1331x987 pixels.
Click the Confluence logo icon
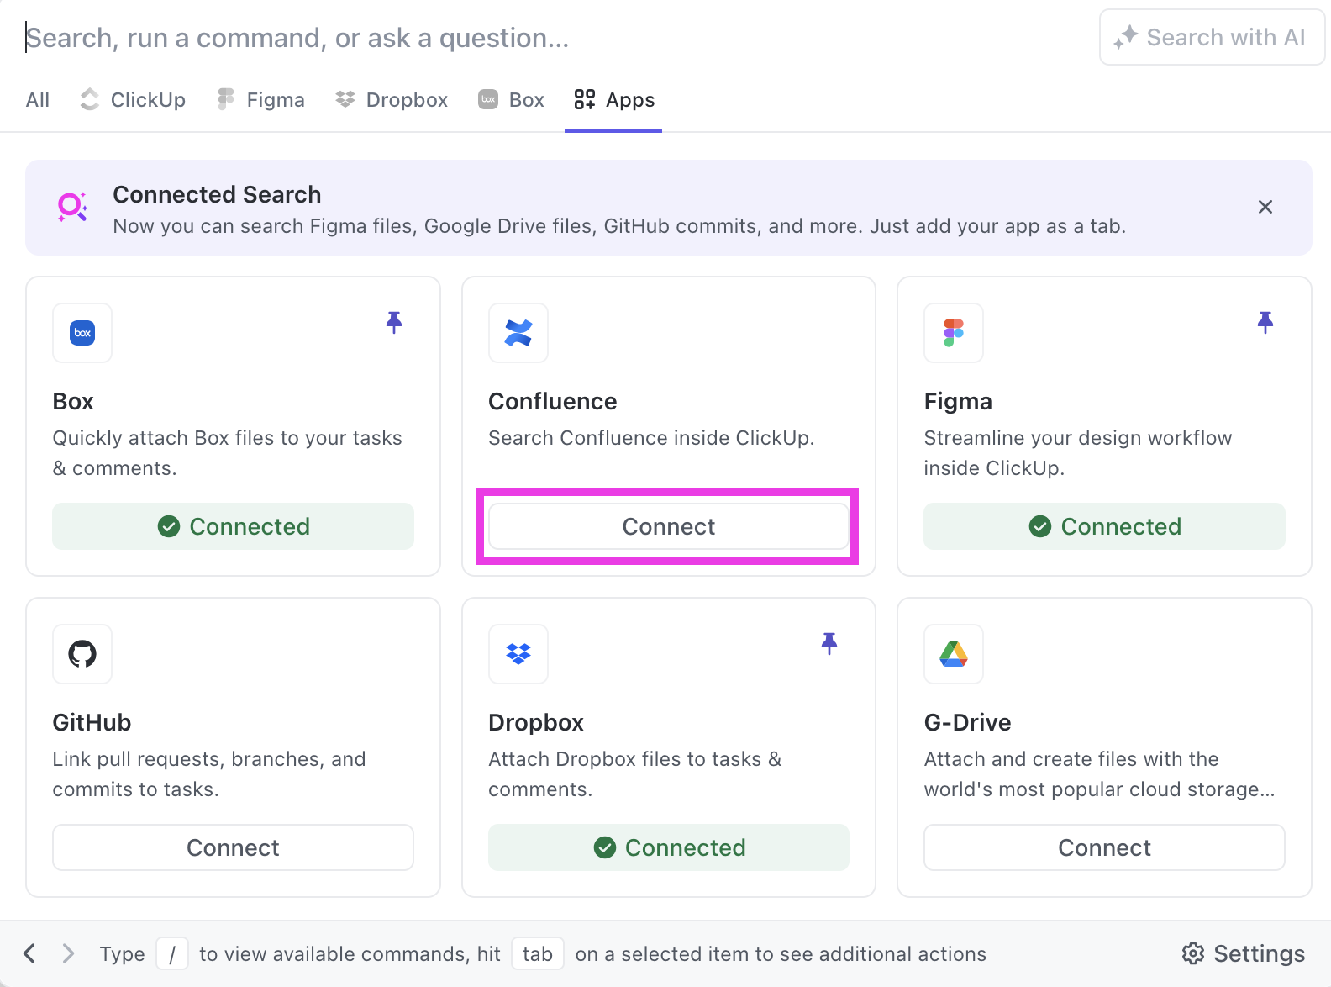[518, 333]
